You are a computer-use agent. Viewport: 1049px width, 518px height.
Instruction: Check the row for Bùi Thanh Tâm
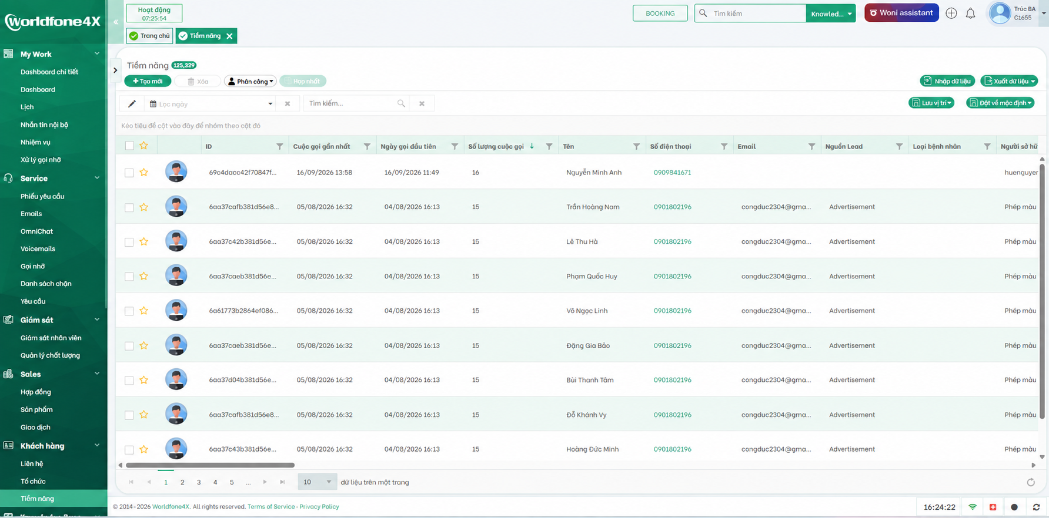pos(129,381)
